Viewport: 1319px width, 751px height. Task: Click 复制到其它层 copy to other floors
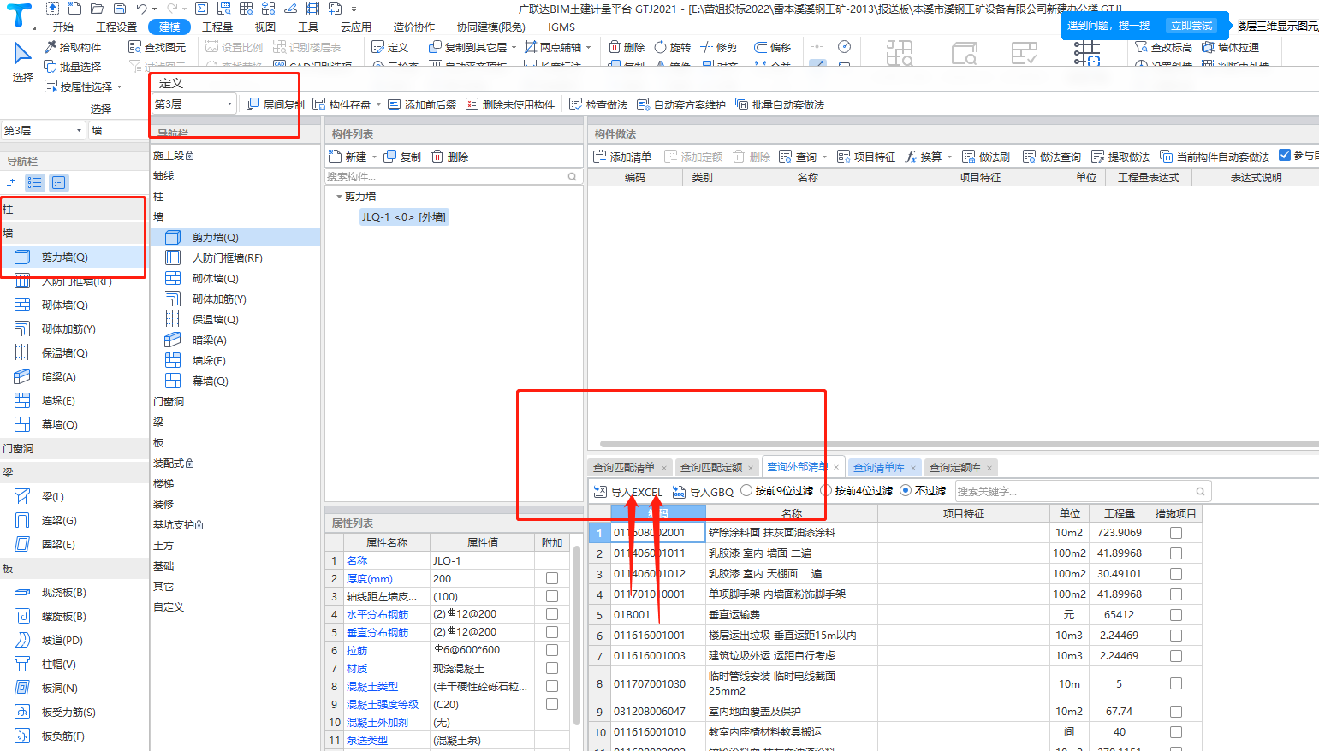click(x=467, y=47)
